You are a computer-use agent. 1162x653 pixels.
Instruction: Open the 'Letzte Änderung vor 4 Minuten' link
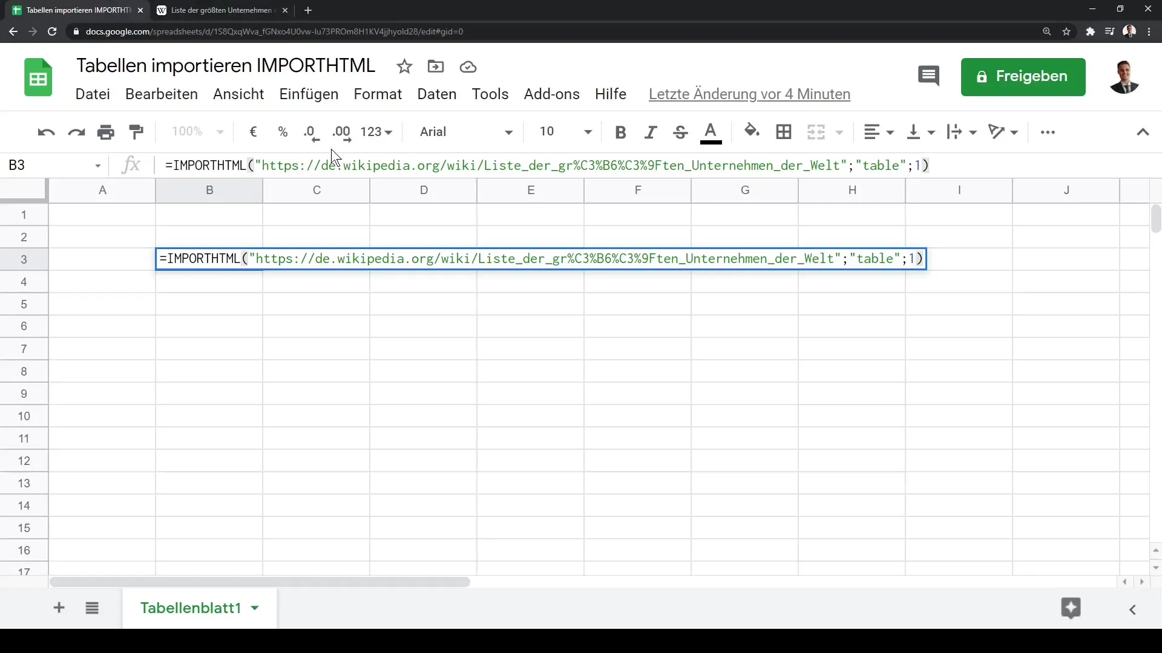tap(749, 94)
